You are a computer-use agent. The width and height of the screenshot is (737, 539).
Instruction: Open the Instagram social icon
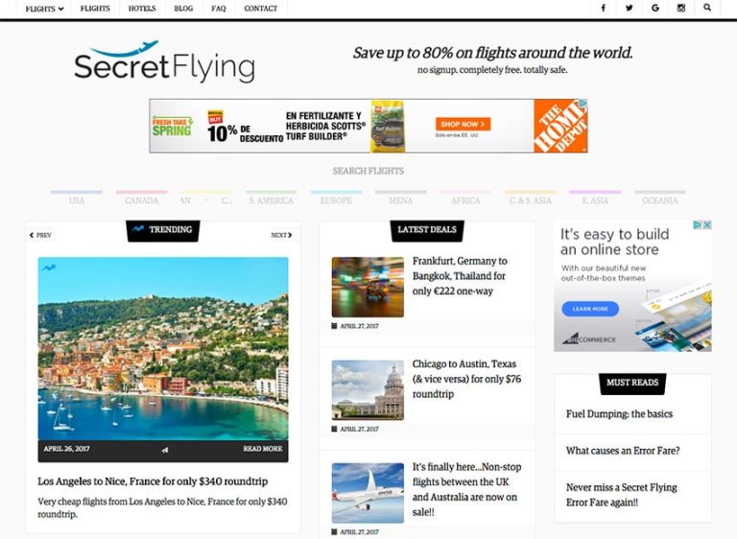click(681, 8)
